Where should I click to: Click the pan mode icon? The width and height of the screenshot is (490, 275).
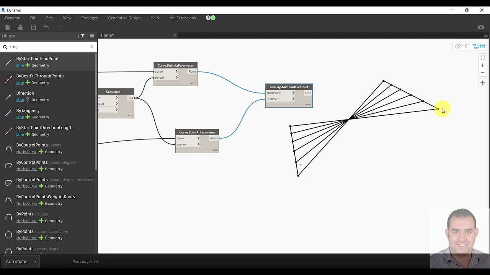click(x=482, y=82)
